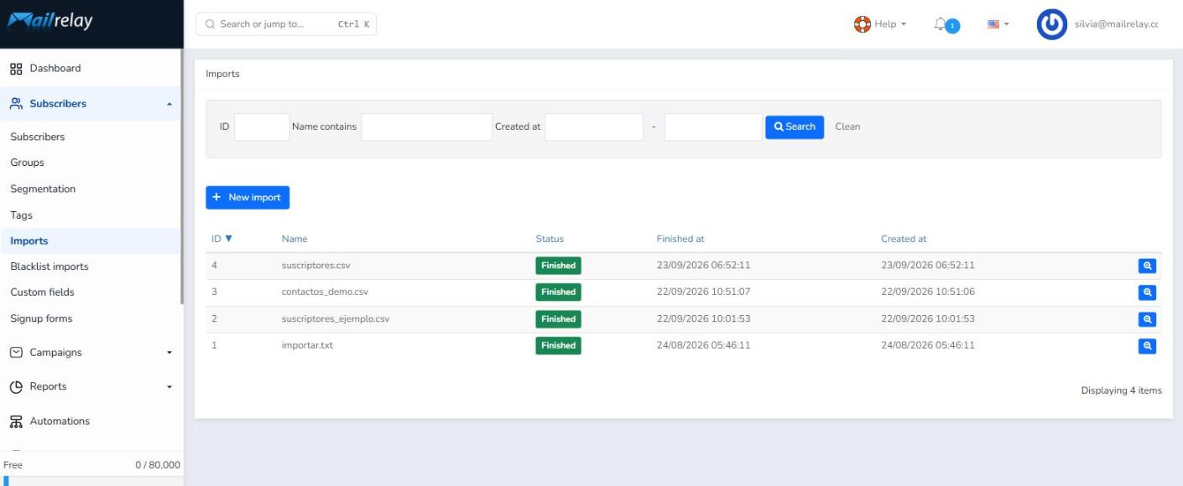This screenshot has width=1183, height=486.
Task: Click the blue Search button
Action: (795, 127)
